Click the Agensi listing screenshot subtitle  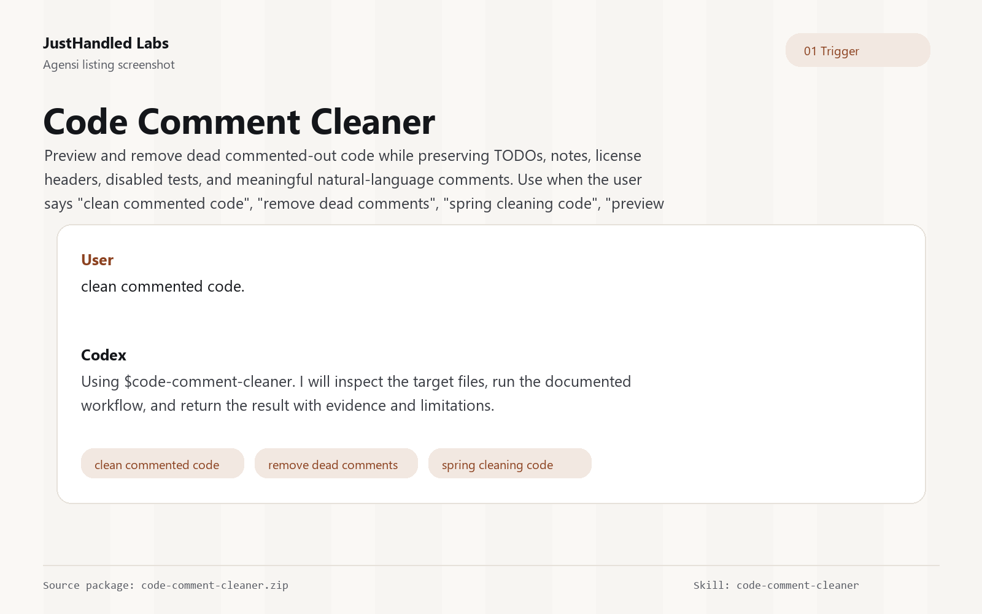click(109, 64)
